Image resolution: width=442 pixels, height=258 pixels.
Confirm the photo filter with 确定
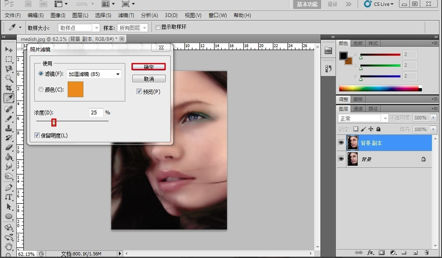[x=149, y=67]
